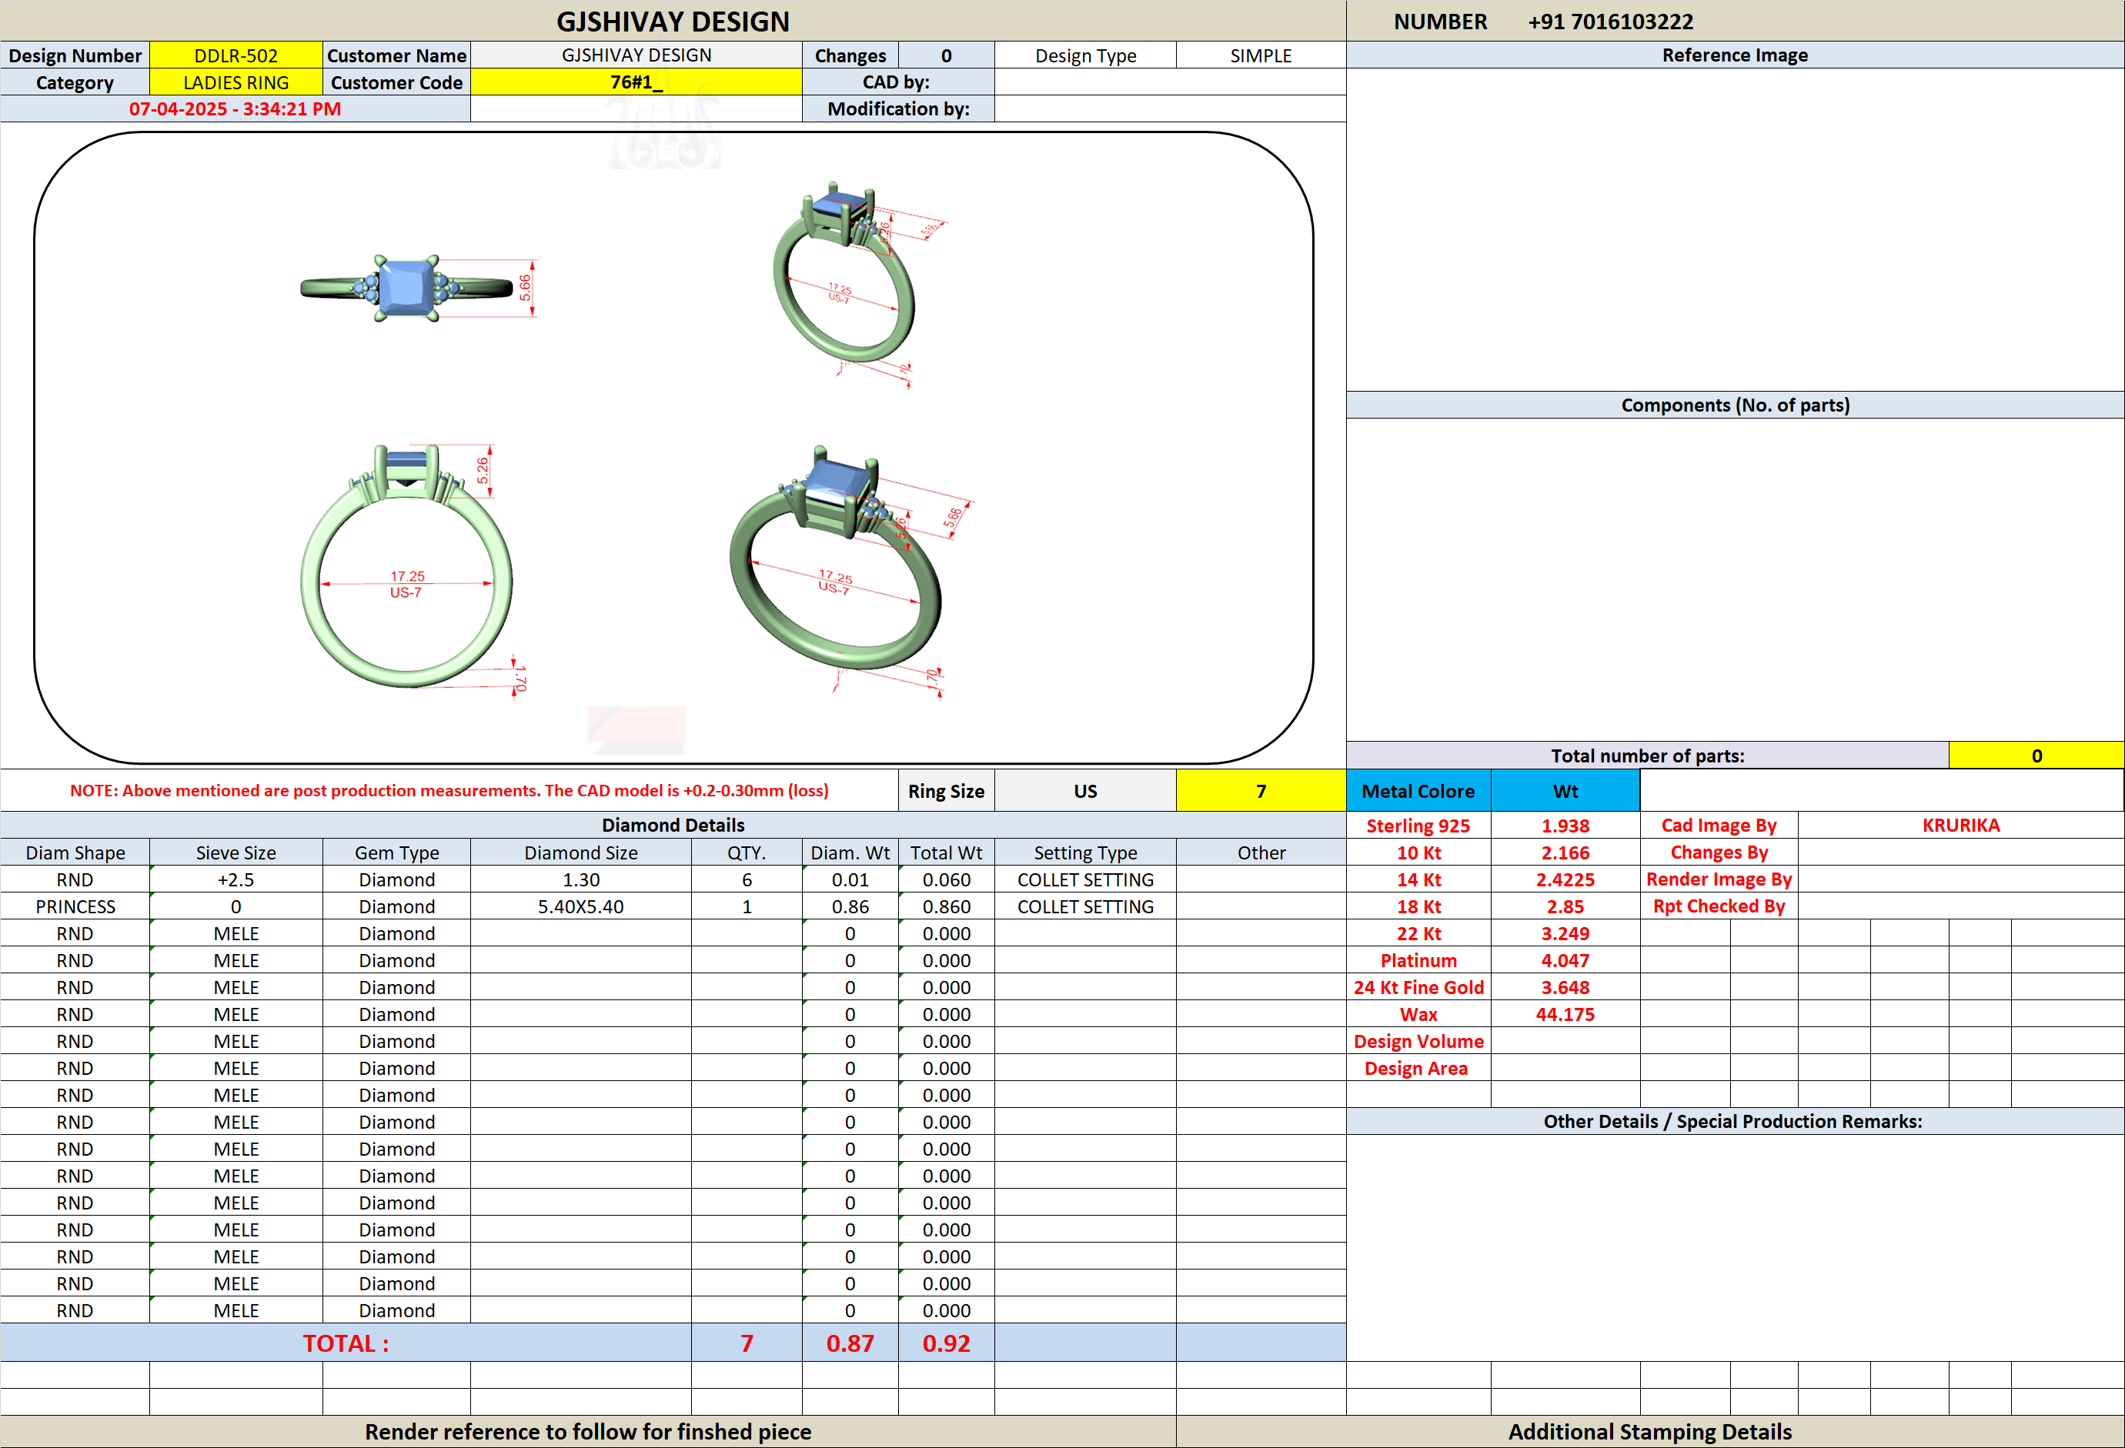Click the customer code field 76#1_
2125x1448 pixels.
[636, 82]
